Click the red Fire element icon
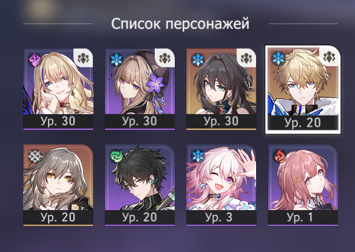The width and height of the screenshot is (355, 252). point(279,156)
